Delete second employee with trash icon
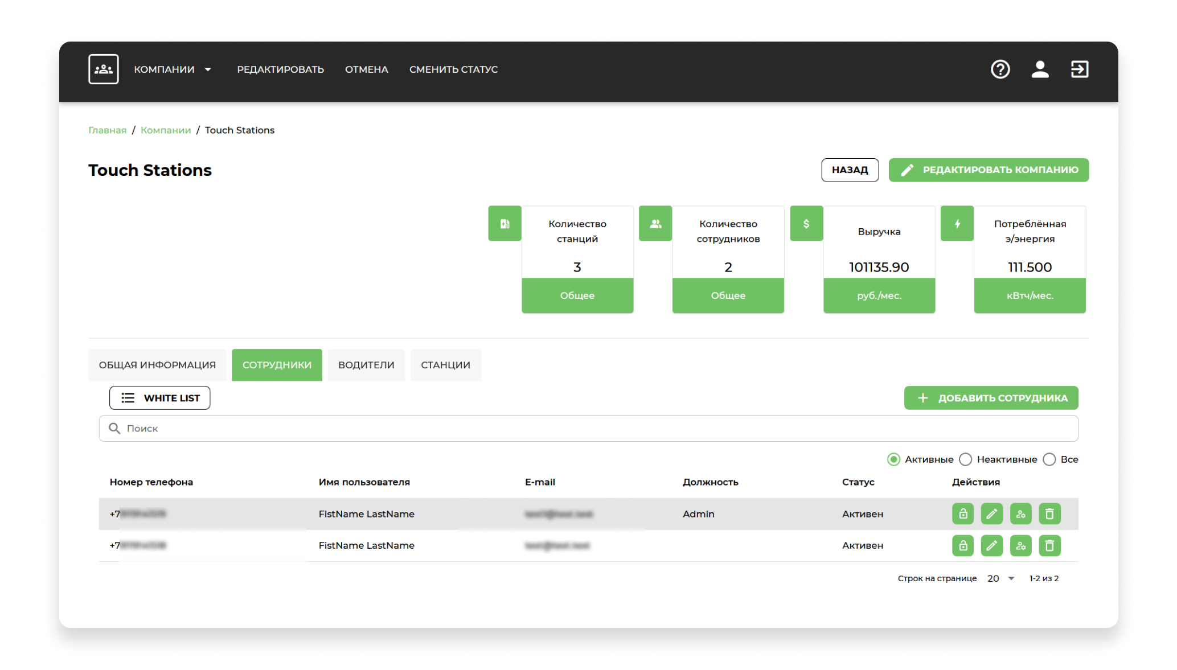Viewport: 1177px width, 670px height. pyautogui.click(x=1049, y=546)
